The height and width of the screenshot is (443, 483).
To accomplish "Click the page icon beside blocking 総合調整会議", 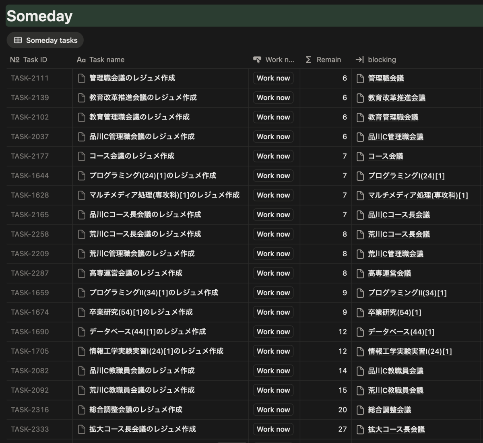I will (360, 410).
